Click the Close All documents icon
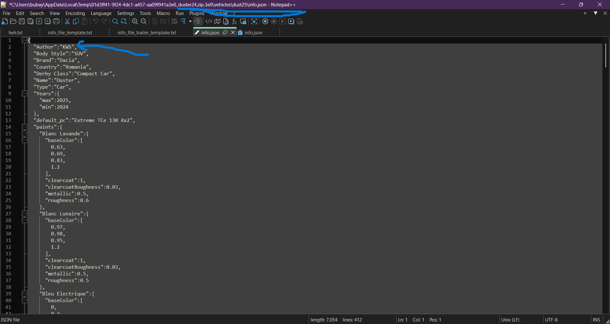The width and height of the screenshot is (610, 324). click(48, 22)
